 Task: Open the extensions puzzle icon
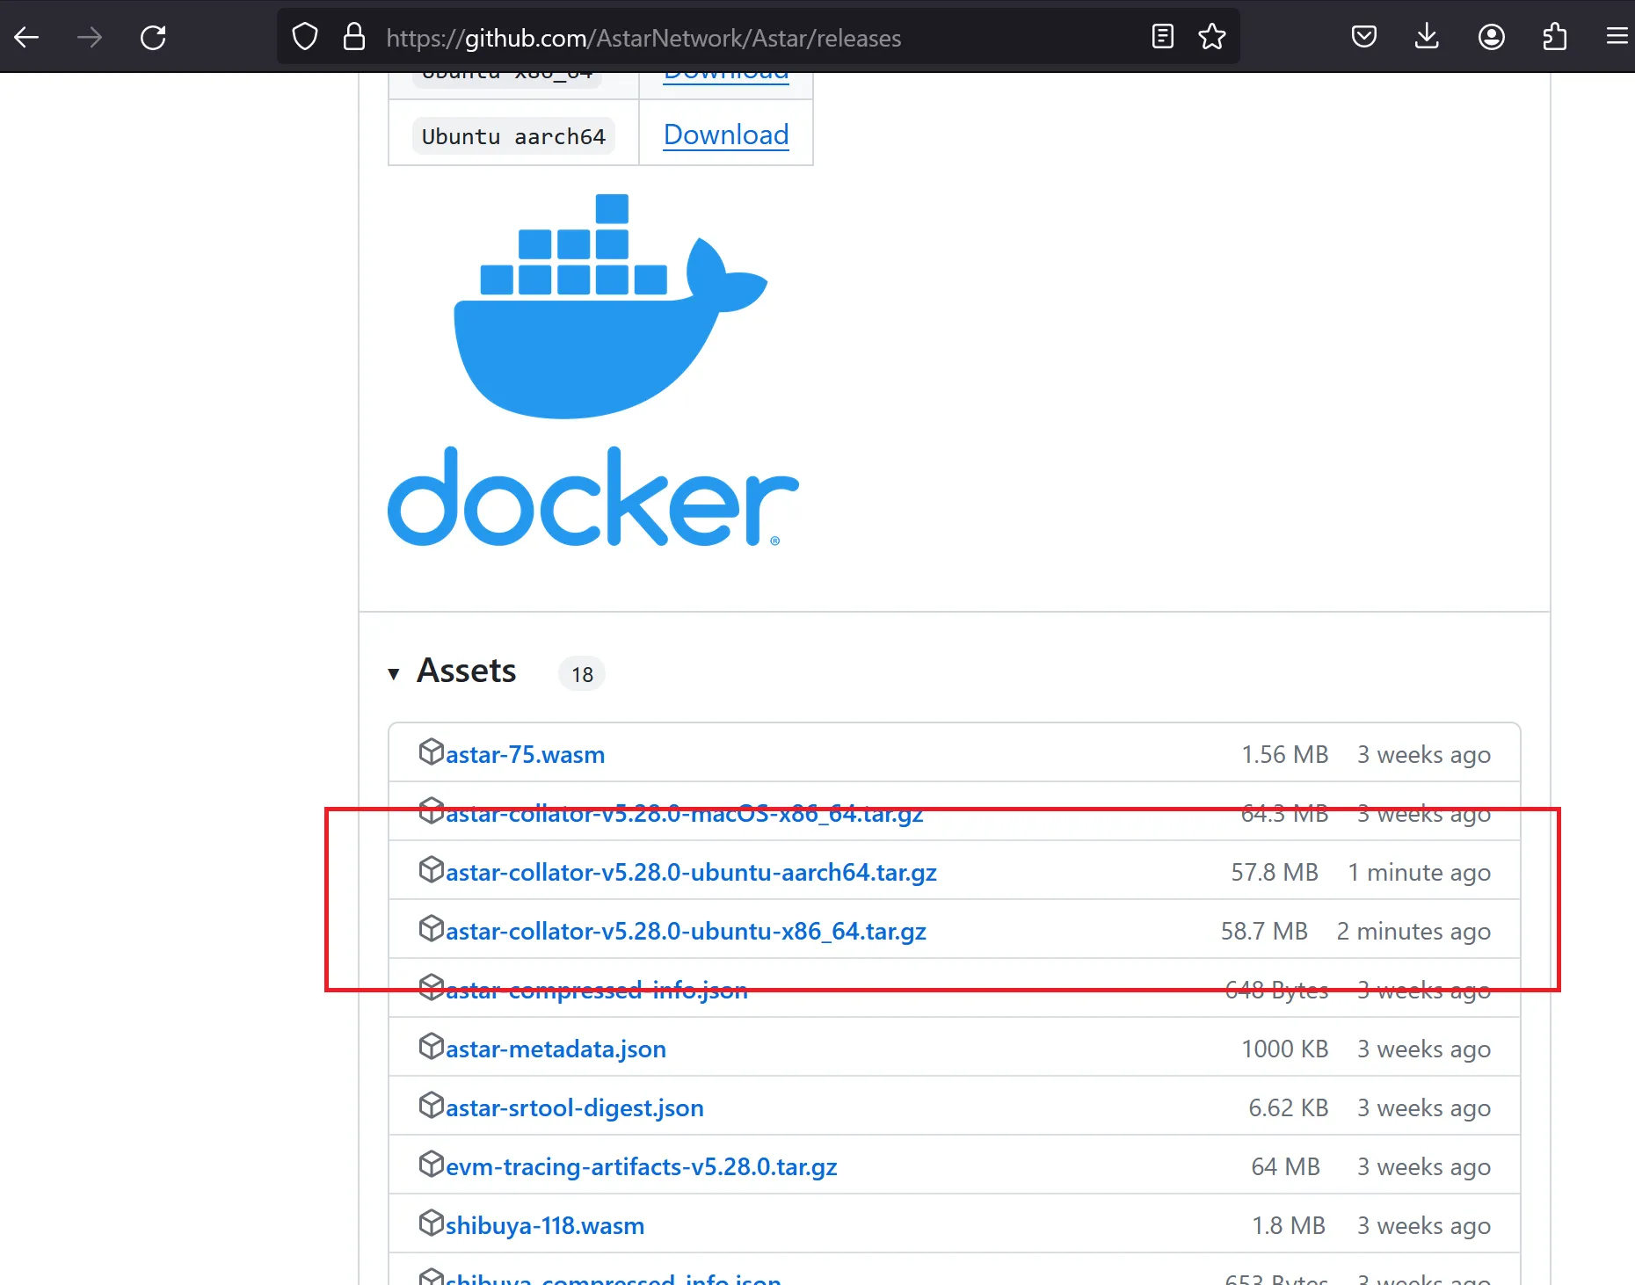click(1554, 37)
